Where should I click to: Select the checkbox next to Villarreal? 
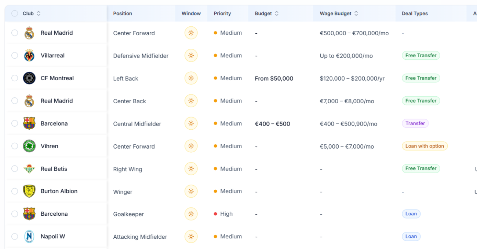pos(15,55)
